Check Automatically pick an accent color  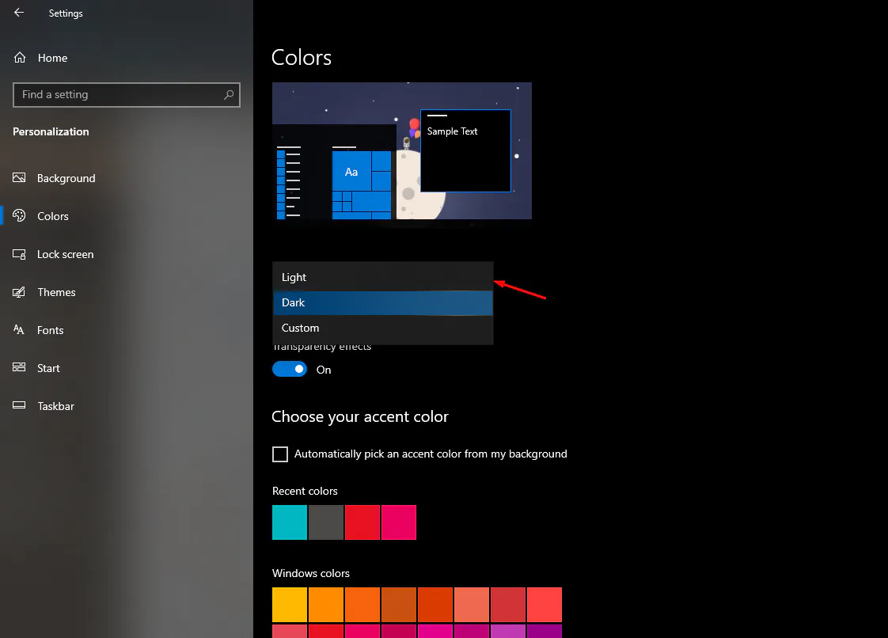click(x=279, y=454)
